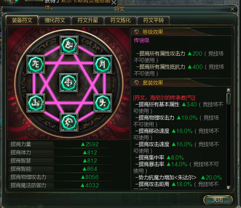Image resolution: width=241 pixels, height=208 pixels.
Task: Select the top rune slot in the hexagram
Action: click(x=69, y=45)
